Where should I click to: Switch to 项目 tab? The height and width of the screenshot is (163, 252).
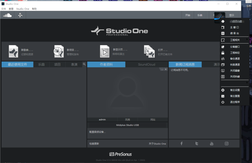click(57, 64)
